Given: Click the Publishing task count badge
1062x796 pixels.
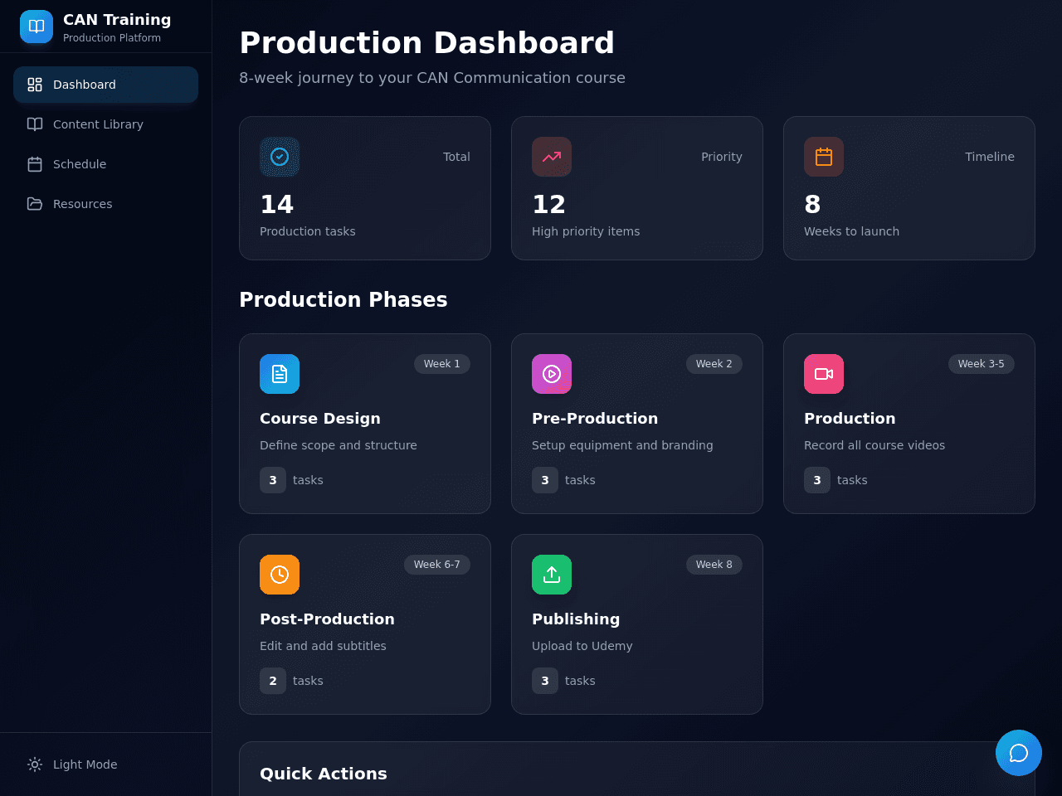Looking at the screenshot, I should 545,681.
